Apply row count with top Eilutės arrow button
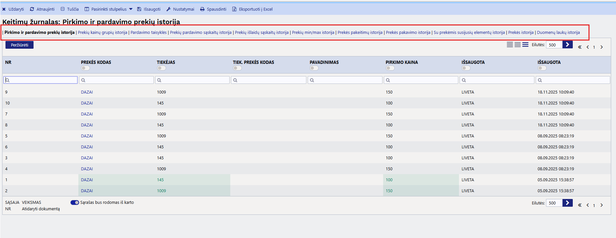The height and width of the screenshot is (238, 616). pyautogui.click(x=567, y=45)
